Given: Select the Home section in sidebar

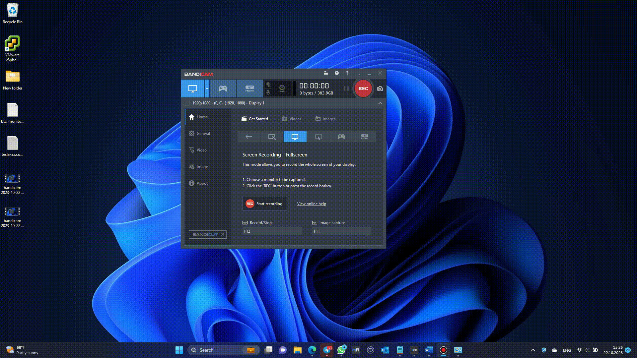Looking at the screenshot, I should pos(202,117).
